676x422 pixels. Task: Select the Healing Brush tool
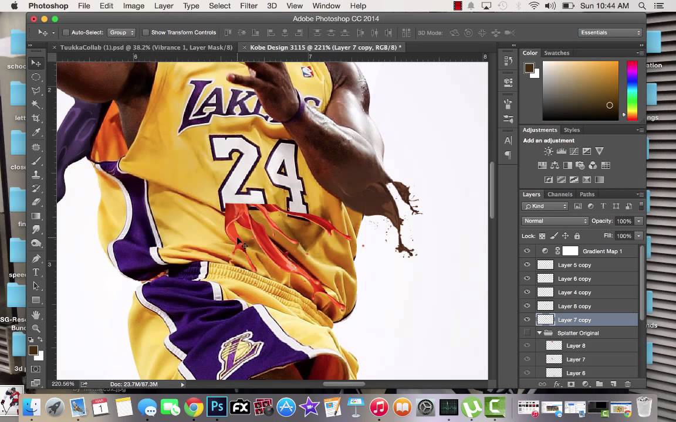(36, 147)
